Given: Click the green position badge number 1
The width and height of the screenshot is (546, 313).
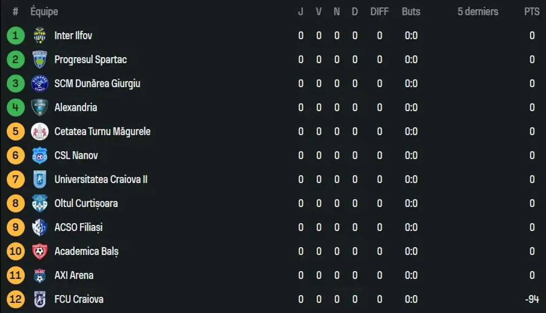Looking at the screenshot, I should [15, 36].
